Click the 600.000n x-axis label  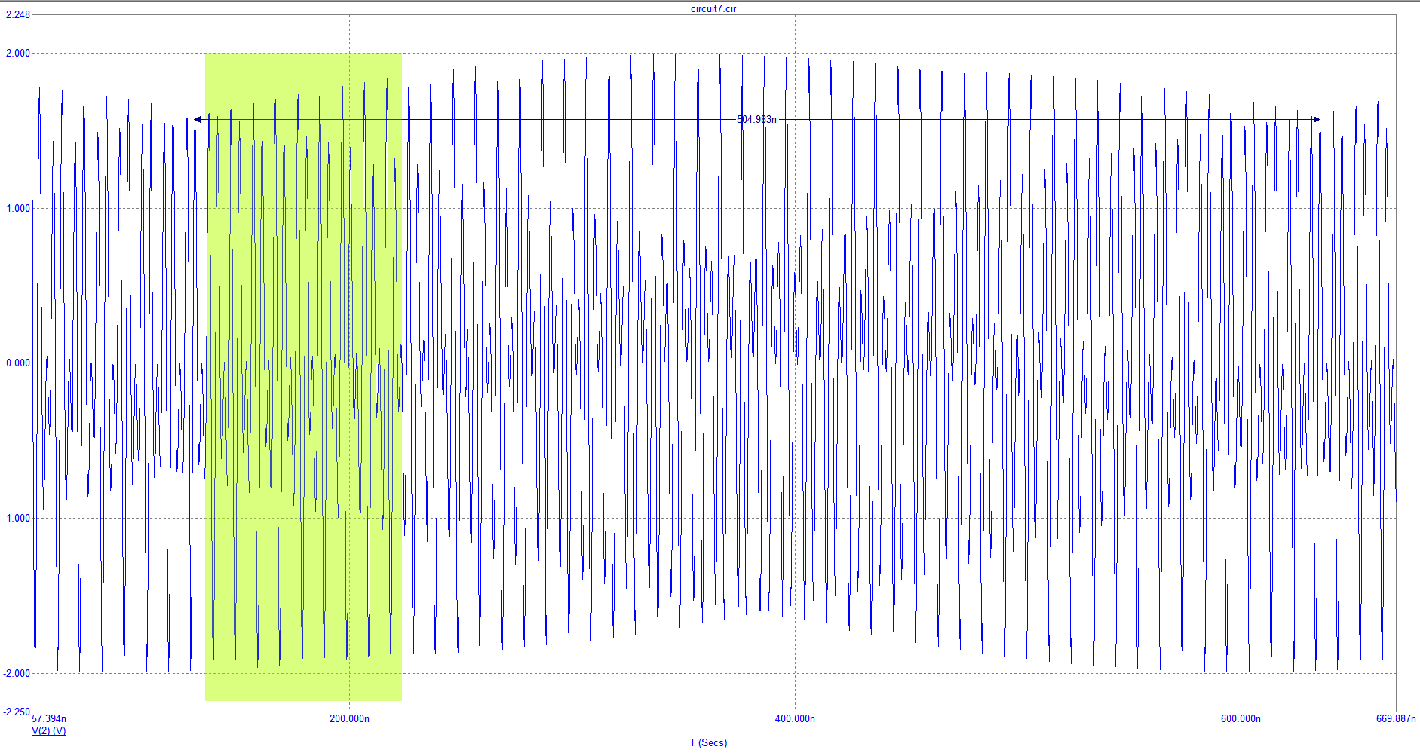point(1241,718)
